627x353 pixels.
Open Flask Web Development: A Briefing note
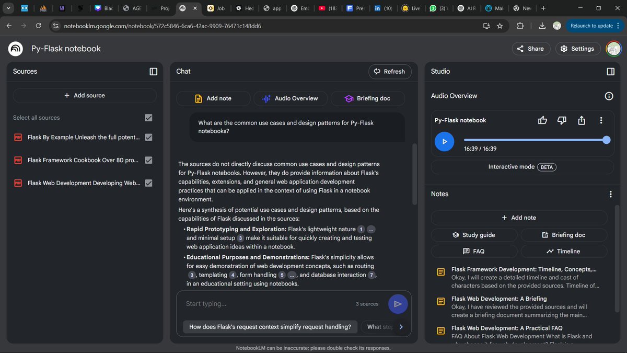point(519,306)
